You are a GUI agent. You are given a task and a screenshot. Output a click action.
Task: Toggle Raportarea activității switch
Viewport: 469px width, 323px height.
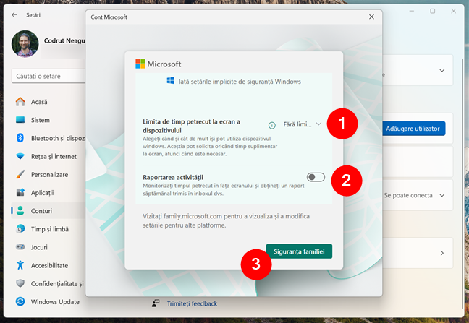(x=316, y=177)
